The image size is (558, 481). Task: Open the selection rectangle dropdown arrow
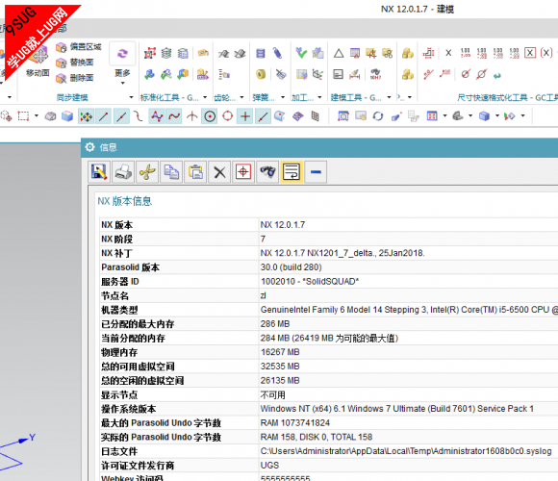tap(37, 115)
